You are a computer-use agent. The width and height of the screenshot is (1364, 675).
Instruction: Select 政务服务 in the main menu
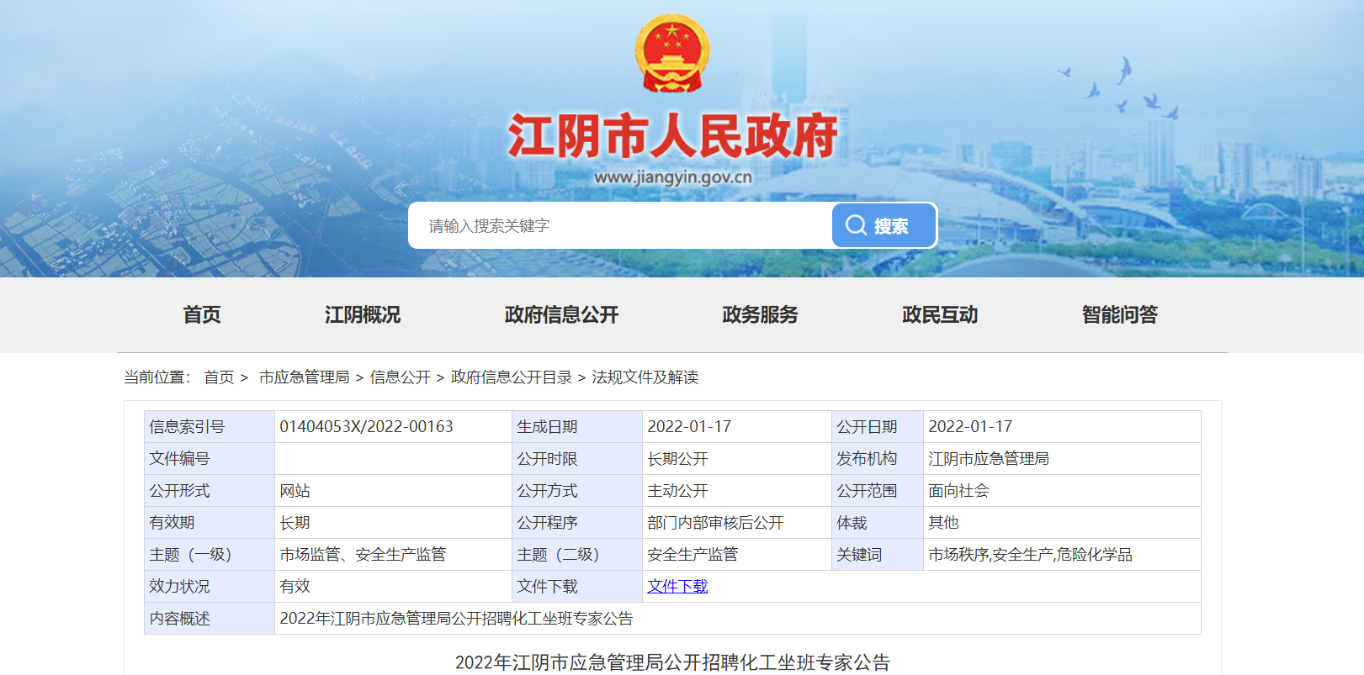[760, 314]
